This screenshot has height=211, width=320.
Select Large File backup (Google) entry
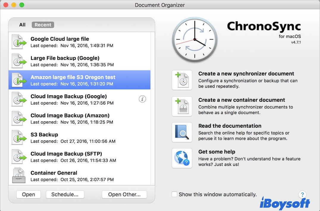pos(79,61)
